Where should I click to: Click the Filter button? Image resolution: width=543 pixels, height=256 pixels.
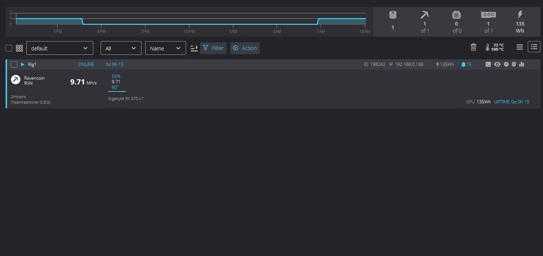pyautogui.click(x=213, y=48)
